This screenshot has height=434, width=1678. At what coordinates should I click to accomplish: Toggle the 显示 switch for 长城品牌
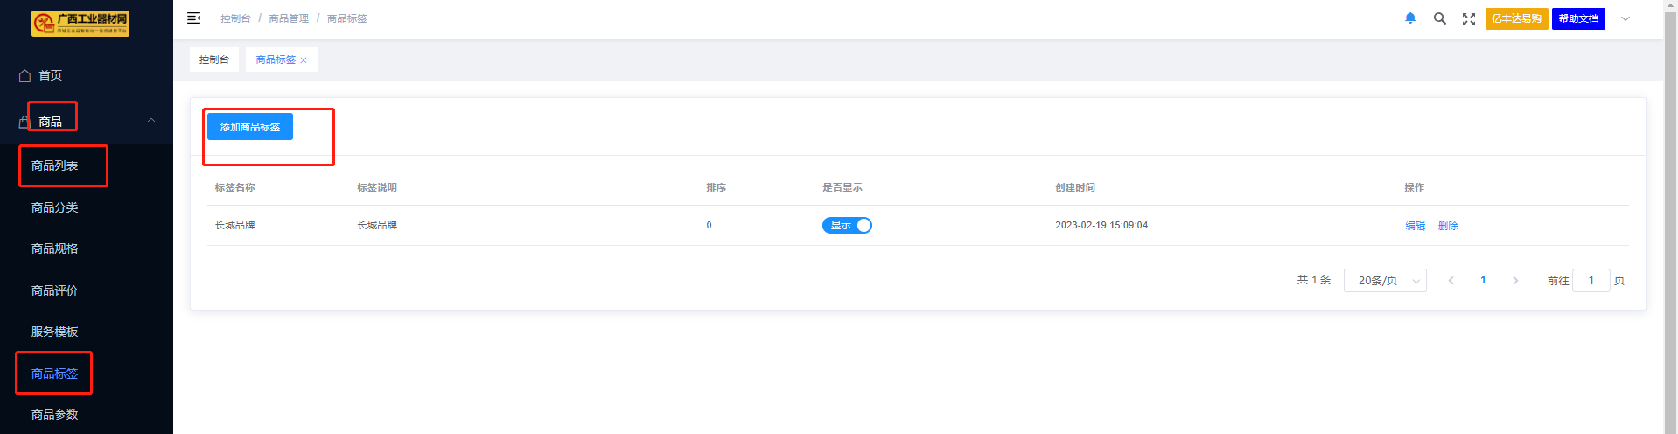point(847,226)
